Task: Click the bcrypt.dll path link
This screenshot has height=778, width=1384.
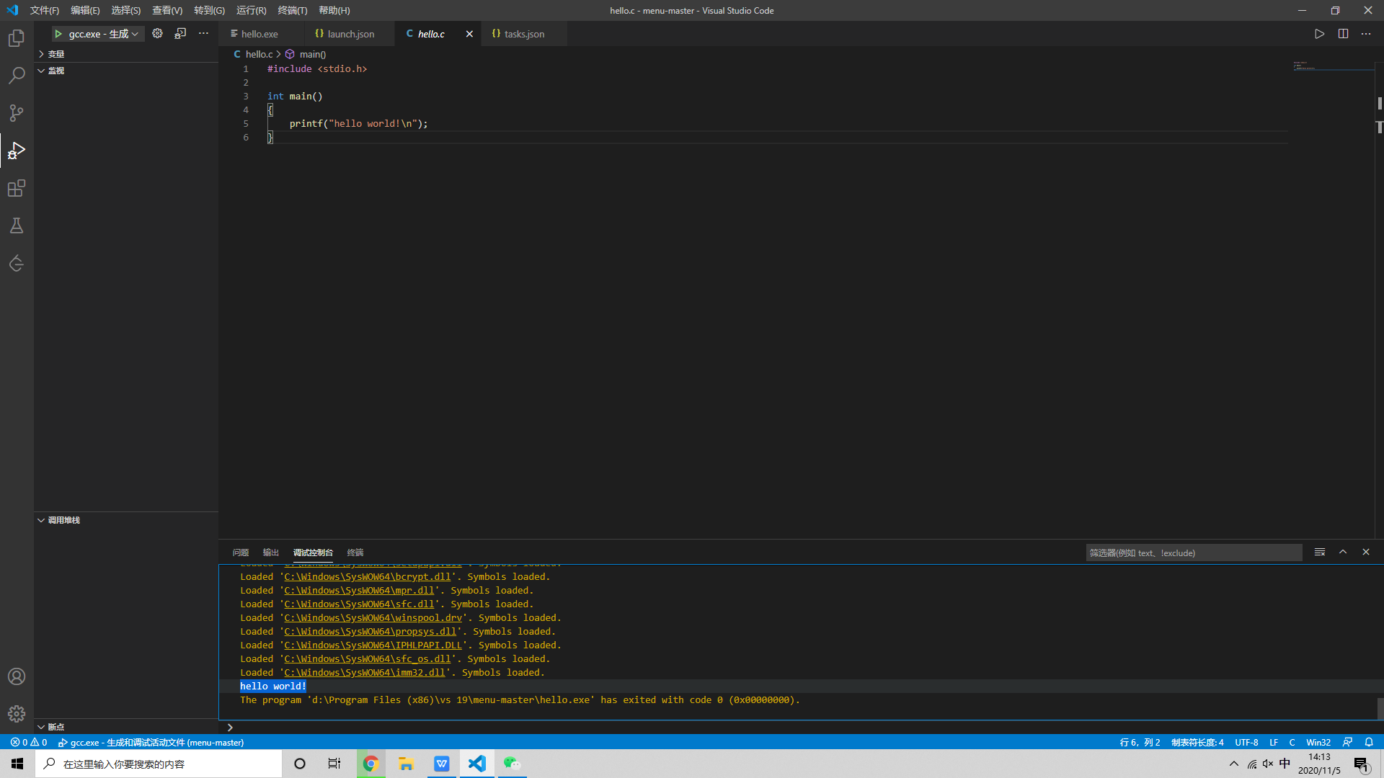Action: [367, 577]
